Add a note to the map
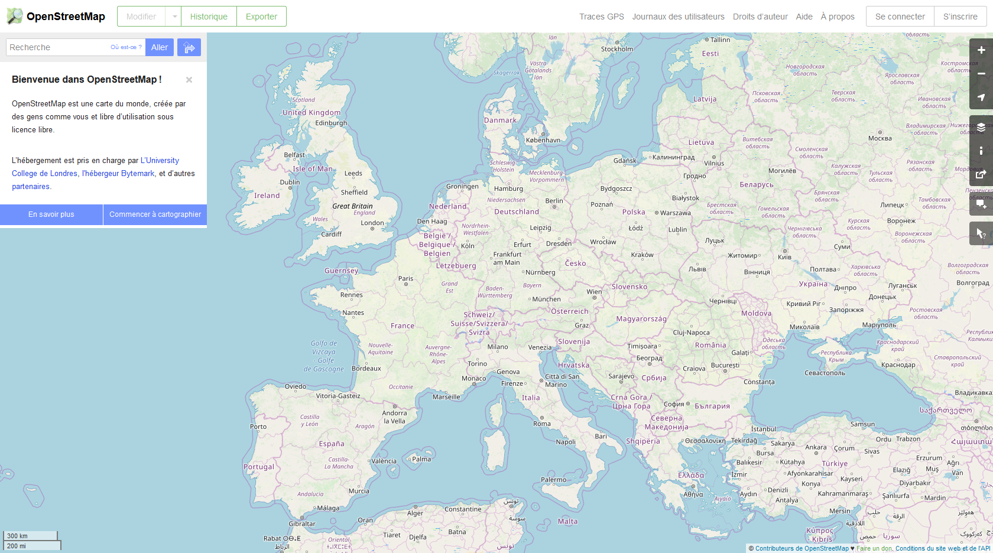Screen dimensions: 993x553 click(x=981, y=204)
